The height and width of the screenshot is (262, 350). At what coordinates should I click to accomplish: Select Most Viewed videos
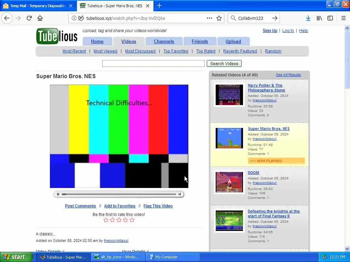[105, 51]
